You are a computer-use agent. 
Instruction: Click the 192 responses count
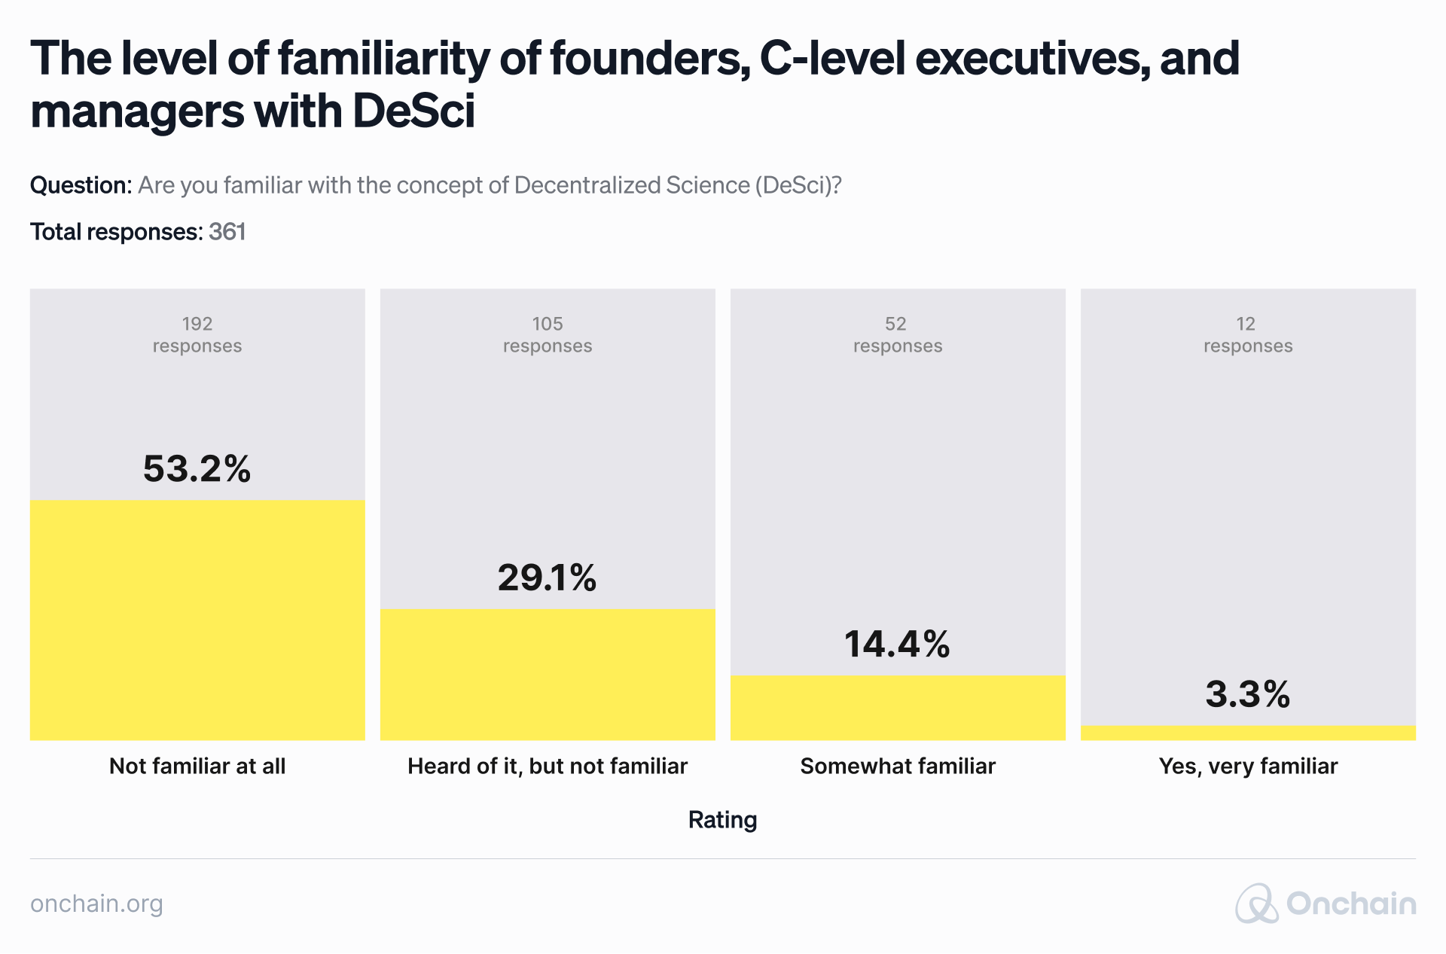coord(197,334)
